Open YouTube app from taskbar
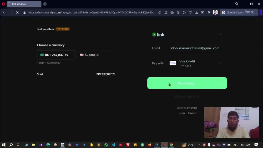This screenshot has height=148, width=263. pyautogui.click(x=121, y=145)
